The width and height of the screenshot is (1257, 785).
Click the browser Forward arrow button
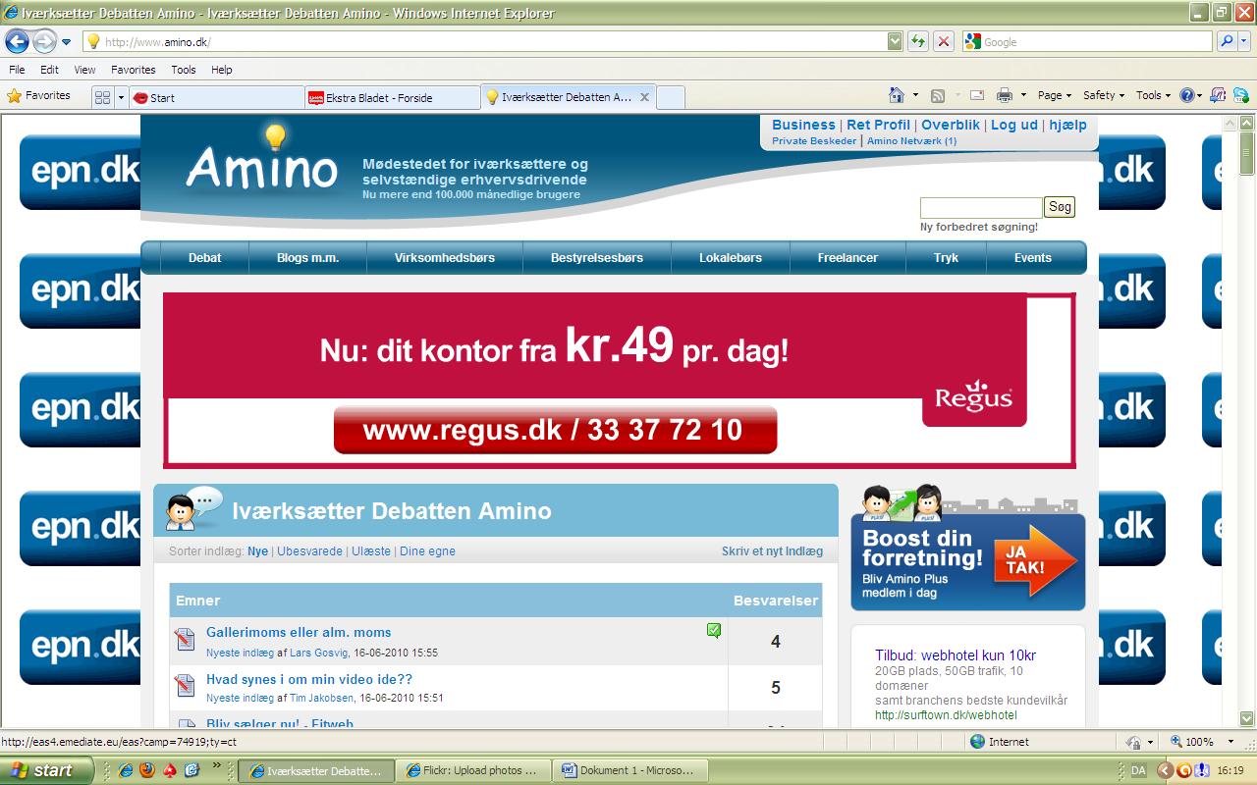[44, 41]
